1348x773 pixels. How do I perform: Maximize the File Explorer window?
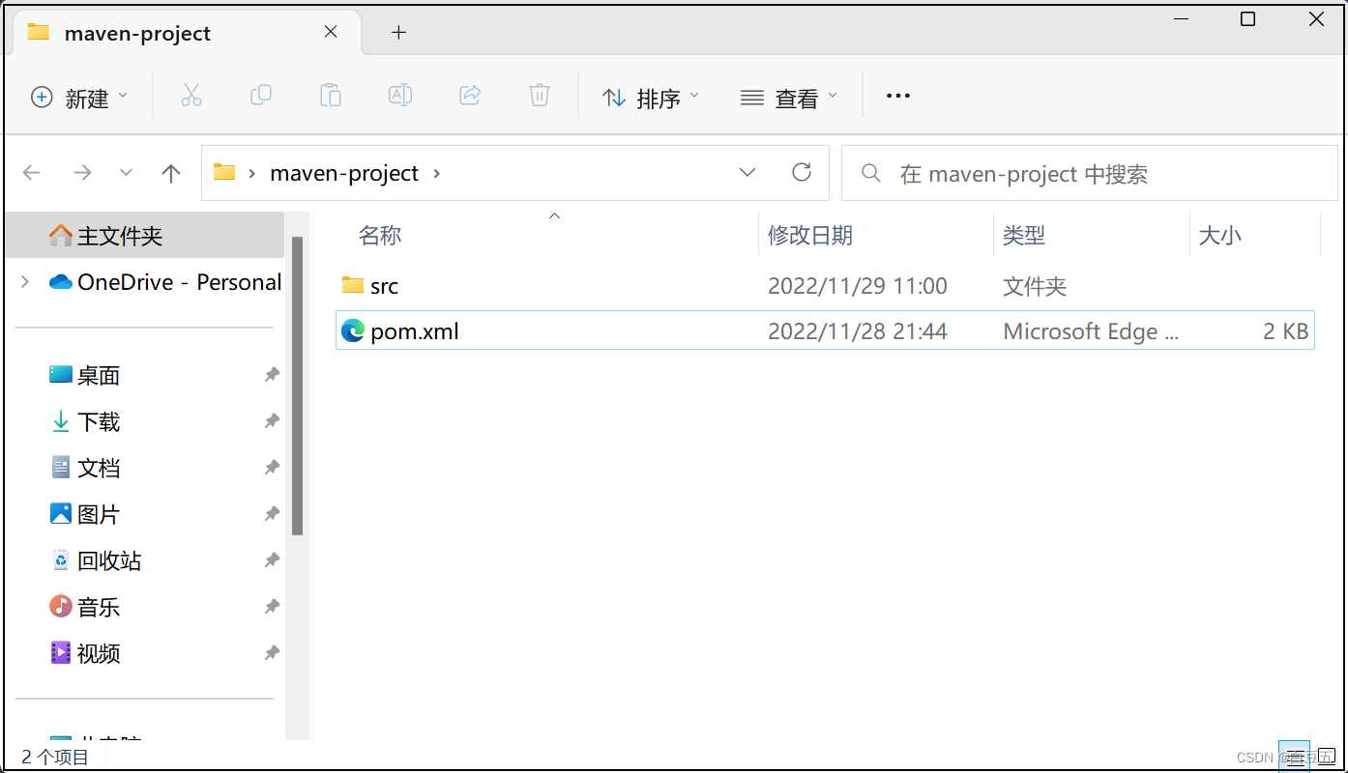[x=1247, y=19]
